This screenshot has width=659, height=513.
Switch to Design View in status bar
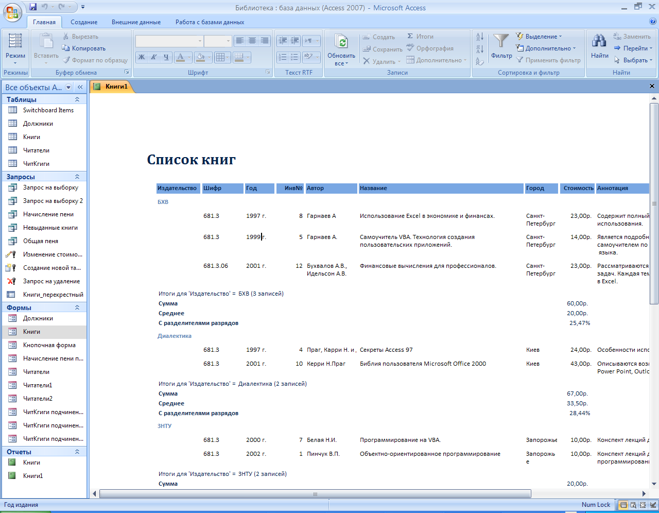pos(653,505)
